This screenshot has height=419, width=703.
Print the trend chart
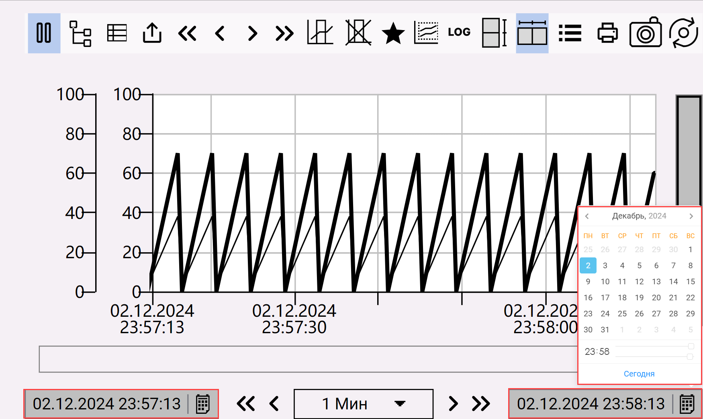coord(607,33)
